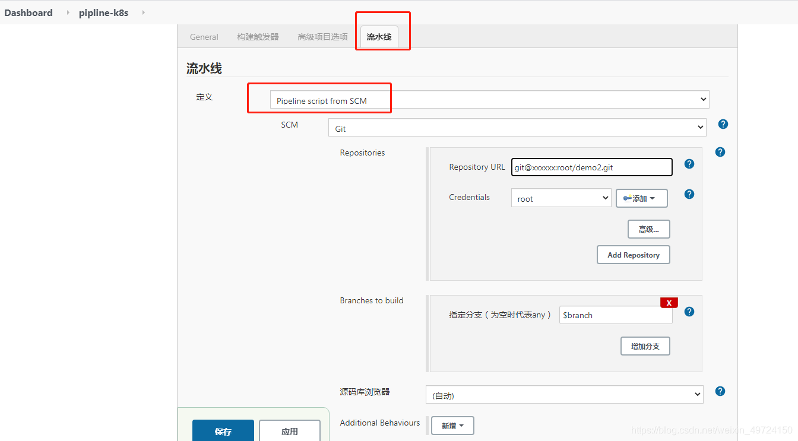Apply changes with the 应用 button

click(x=290, y=431)
